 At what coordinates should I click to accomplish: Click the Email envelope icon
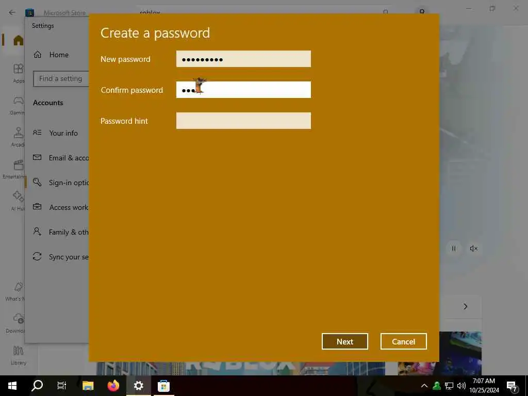pos(37,157)
